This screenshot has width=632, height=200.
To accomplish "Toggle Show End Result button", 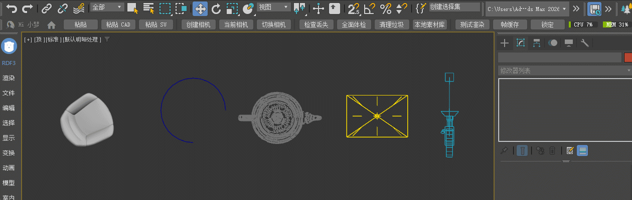I will coord(522,150).
